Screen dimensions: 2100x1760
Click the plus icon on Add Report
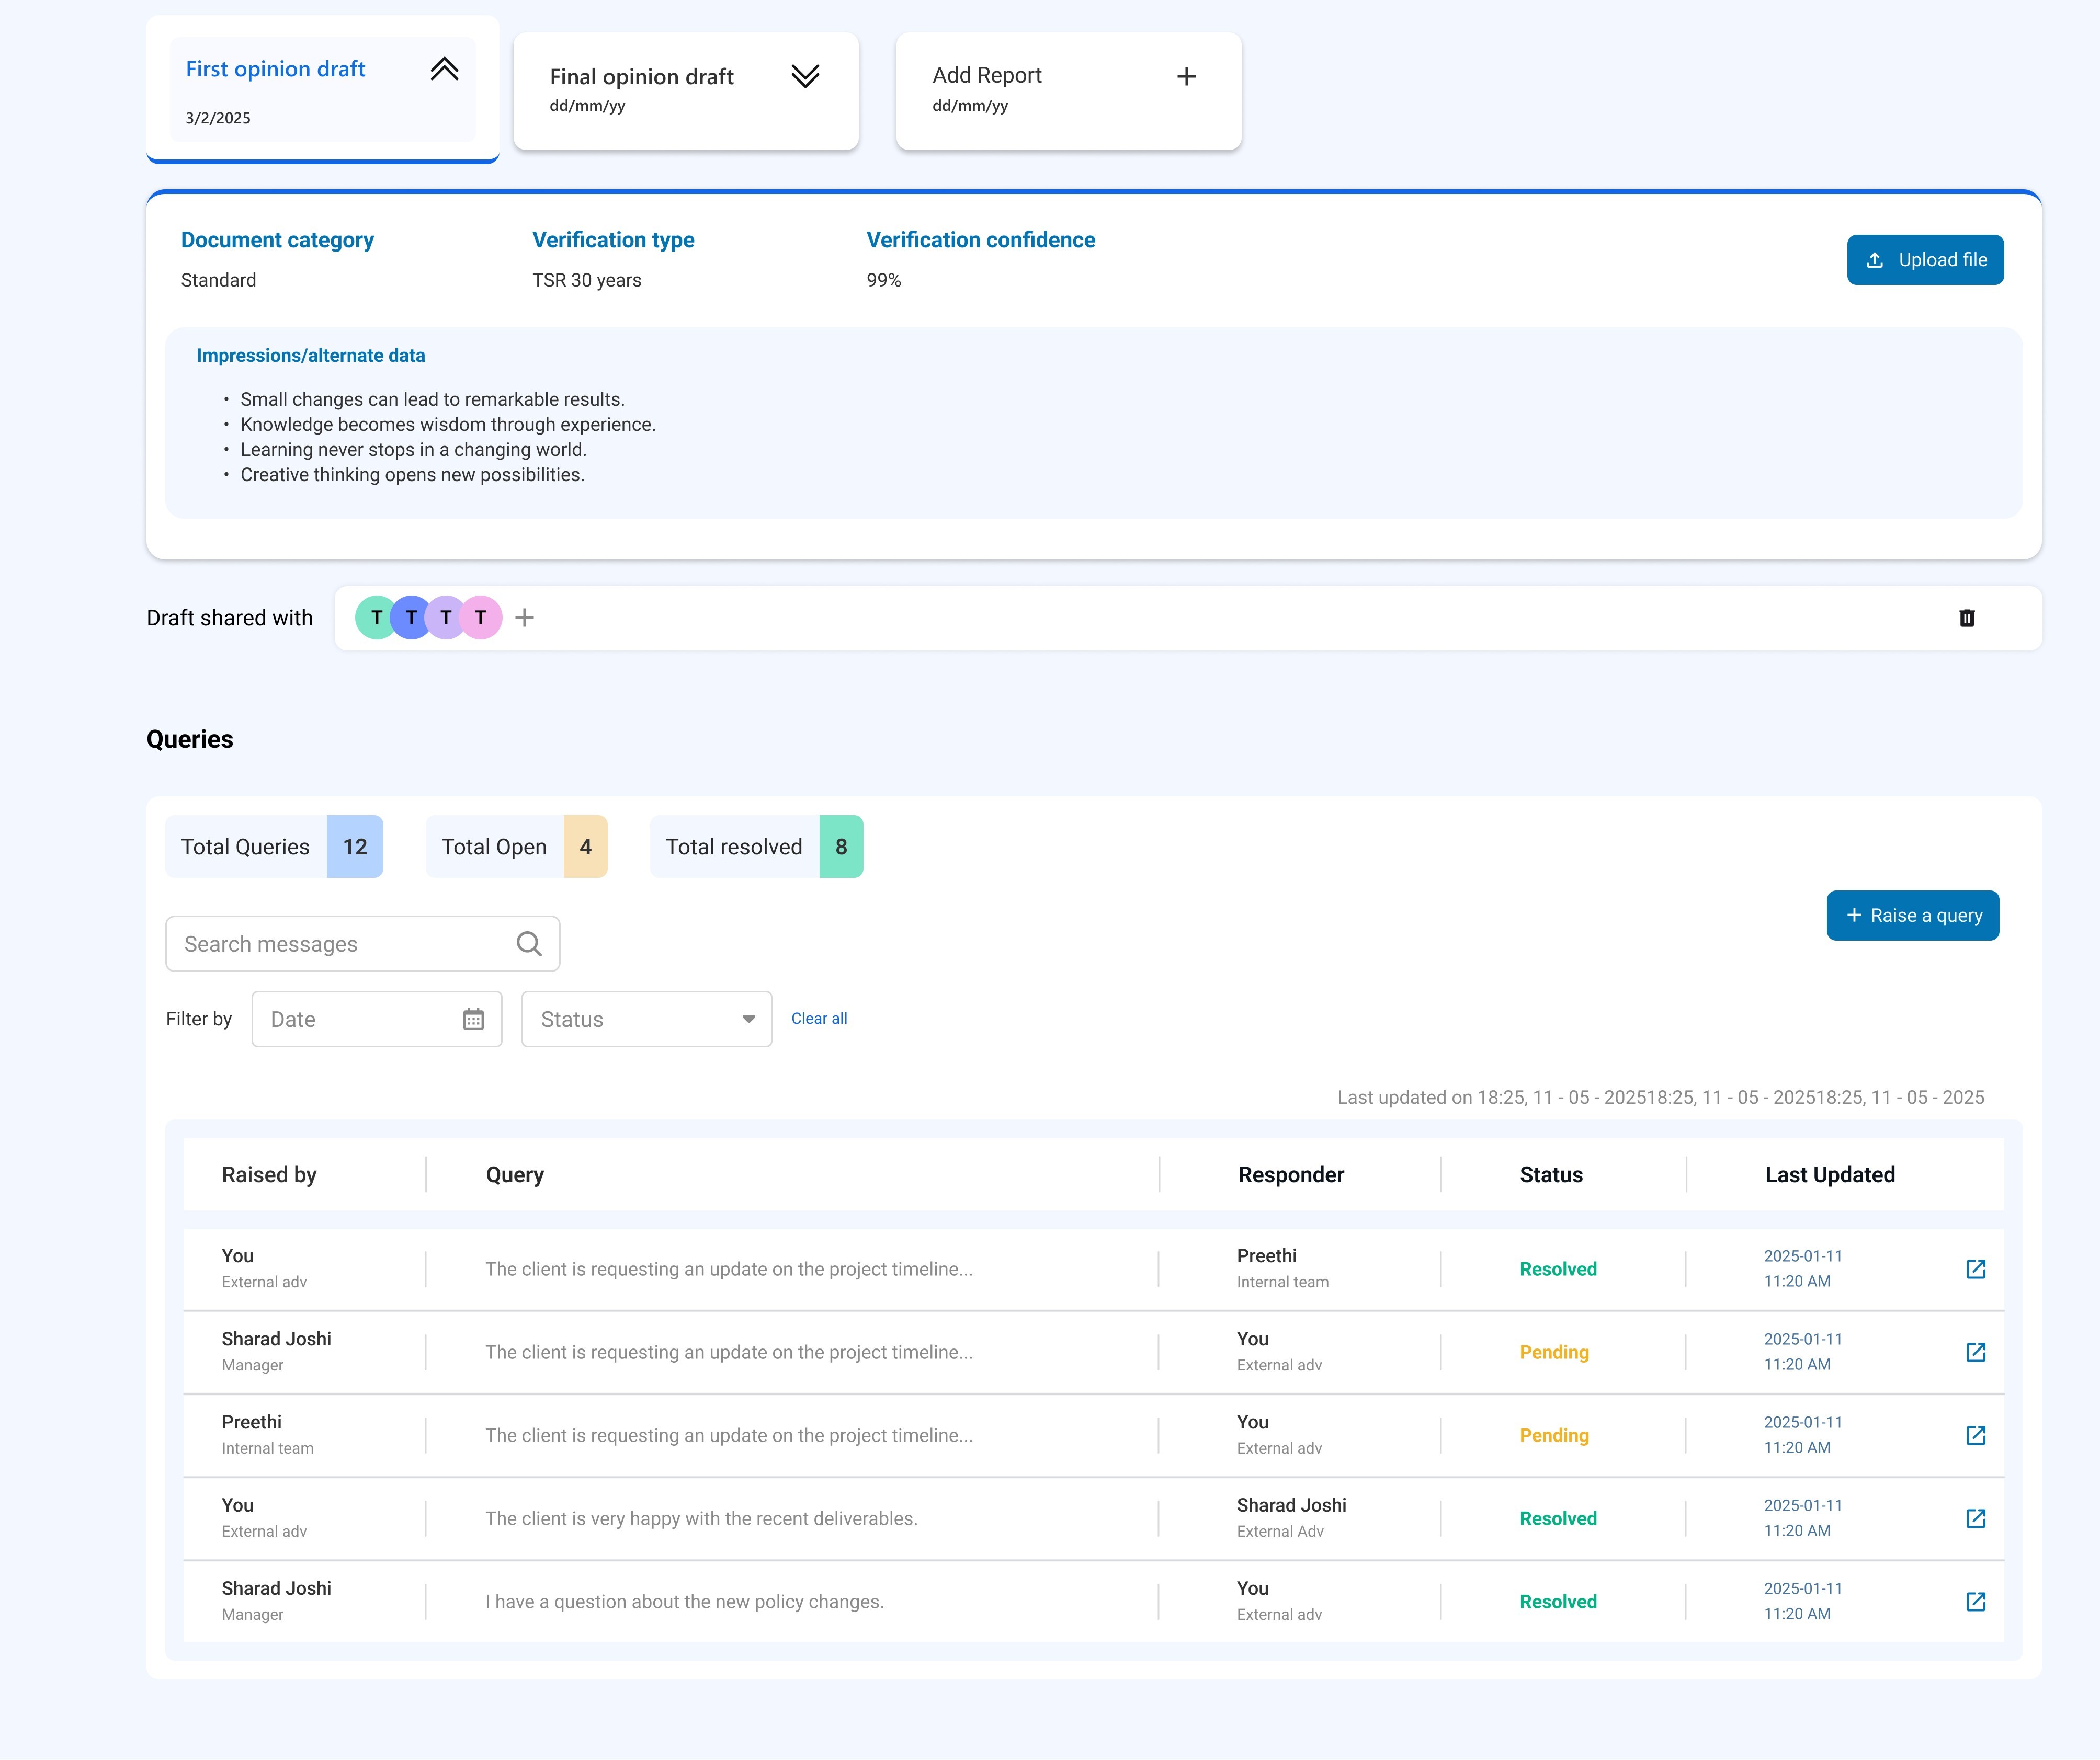pos(1186,77)
